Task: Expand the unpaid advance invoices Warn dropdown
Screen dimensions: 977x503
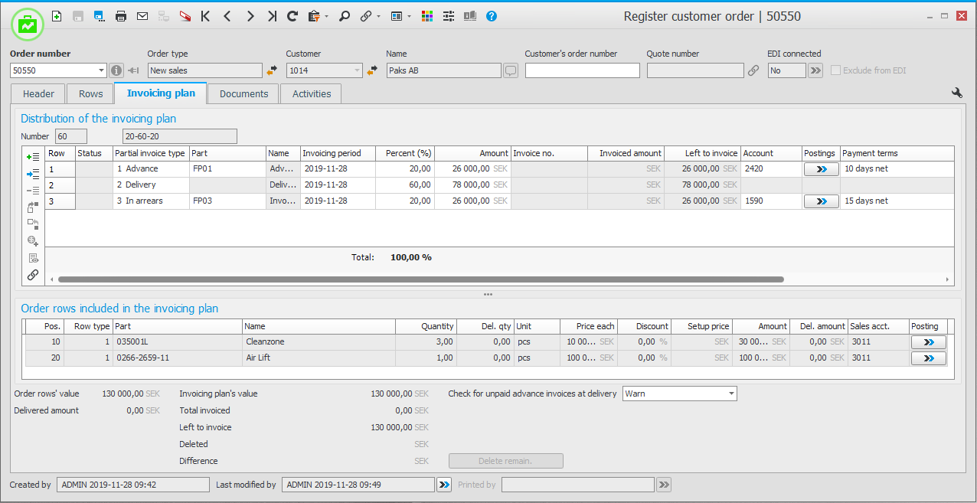Action: (x=731, y=394)
